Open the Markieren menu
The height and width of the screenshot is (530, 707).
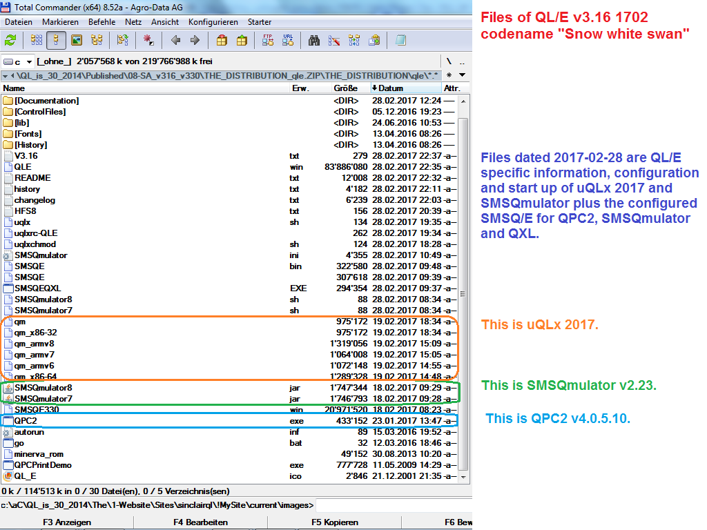[61, 22]
